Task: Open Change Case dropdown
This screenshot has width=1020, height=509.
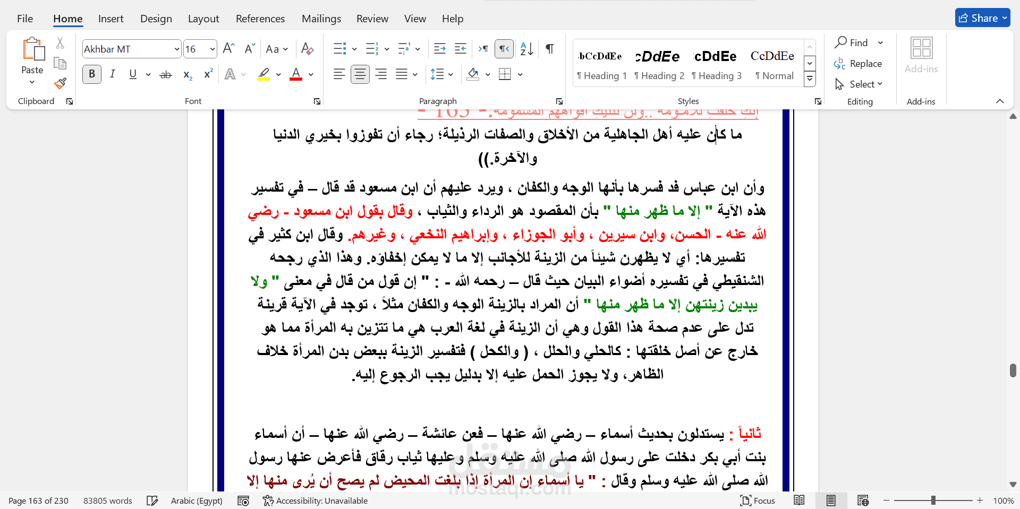Action: pyautogui.click(x=277, y=49)
